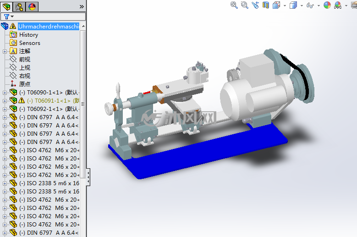Click the Apply Scene icon

pyautogui.click(x=338, y=5)
